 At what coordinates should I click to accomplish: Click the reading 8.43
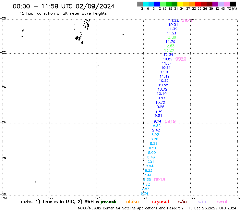pyautogui.click(x=151, y=157)
